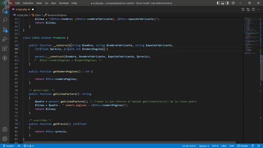Toggle the bottom panel layout
The width and height of the screenshot is (263, 148).
[x=223, y=3]
